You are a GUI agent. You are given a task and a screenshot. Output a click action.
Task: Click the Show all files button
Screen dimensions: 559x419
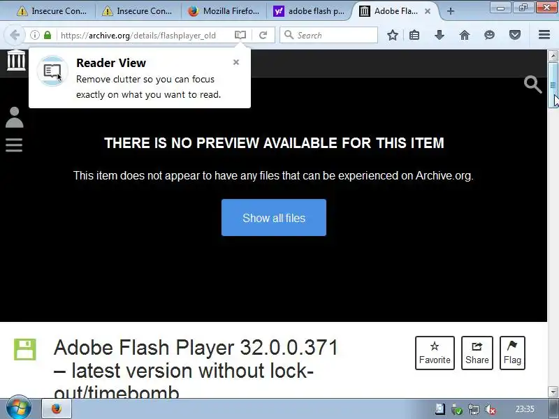[274, 217]
